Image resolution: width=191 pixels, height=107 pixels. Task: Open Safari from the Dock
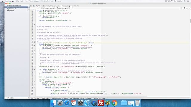[x=67, y=103]
